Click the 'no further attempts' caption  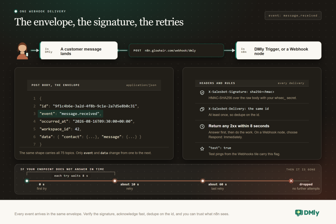pyautogui.click(x=306, y=189)
